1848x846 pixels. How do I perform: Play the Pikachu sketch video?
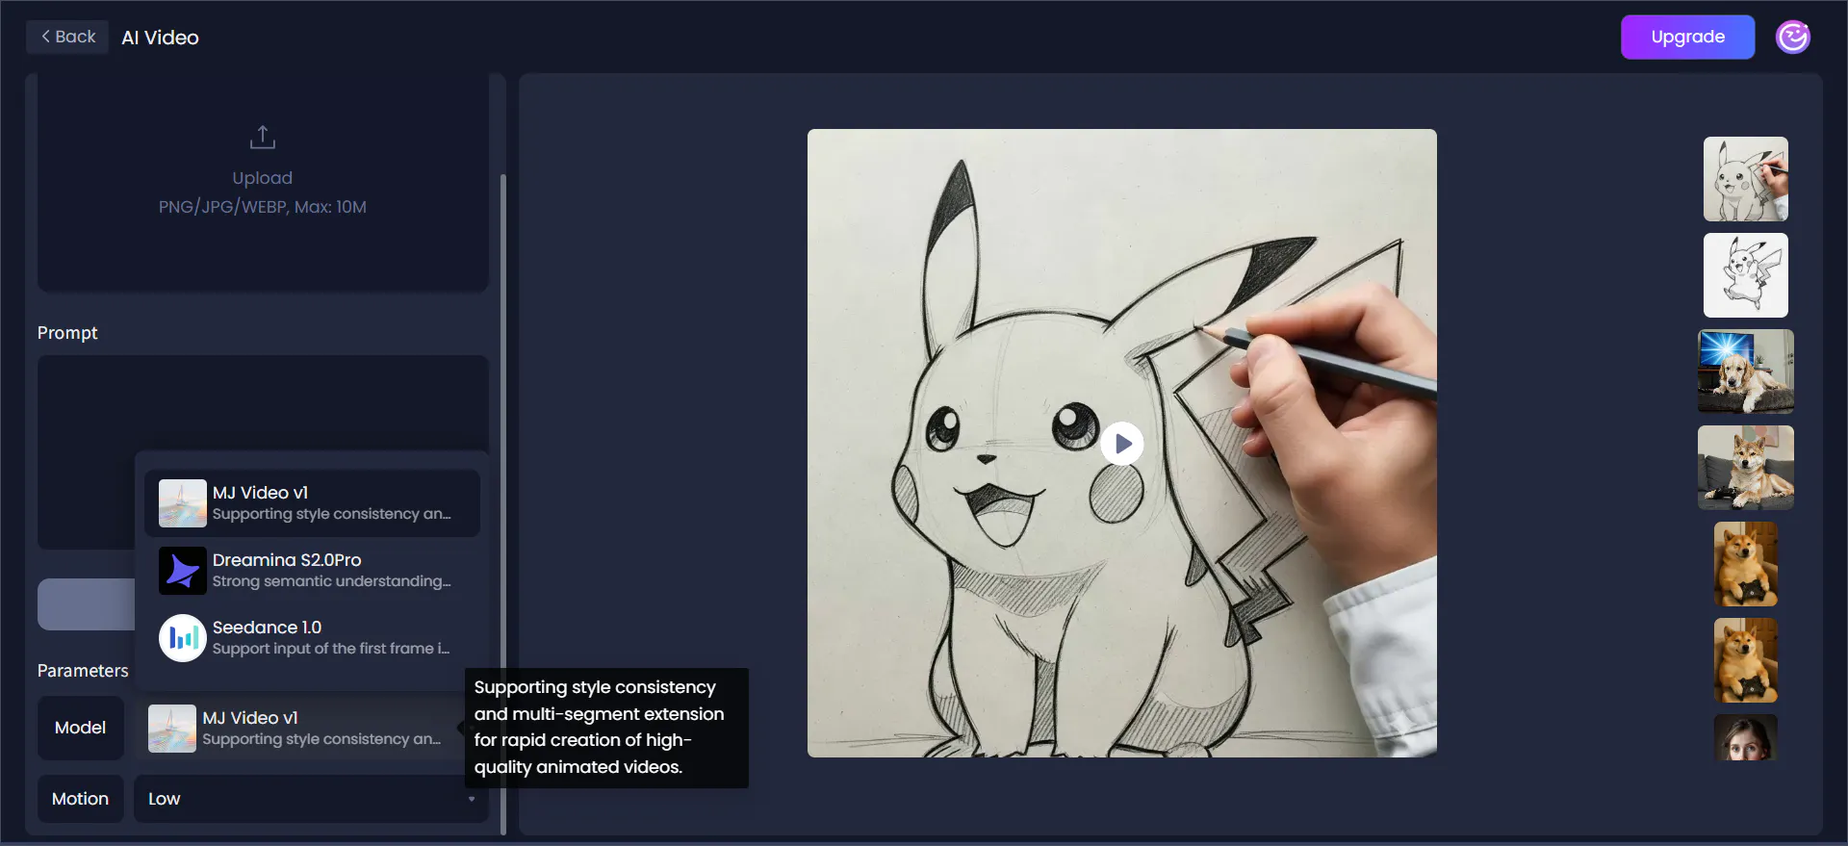point(1122,444)
